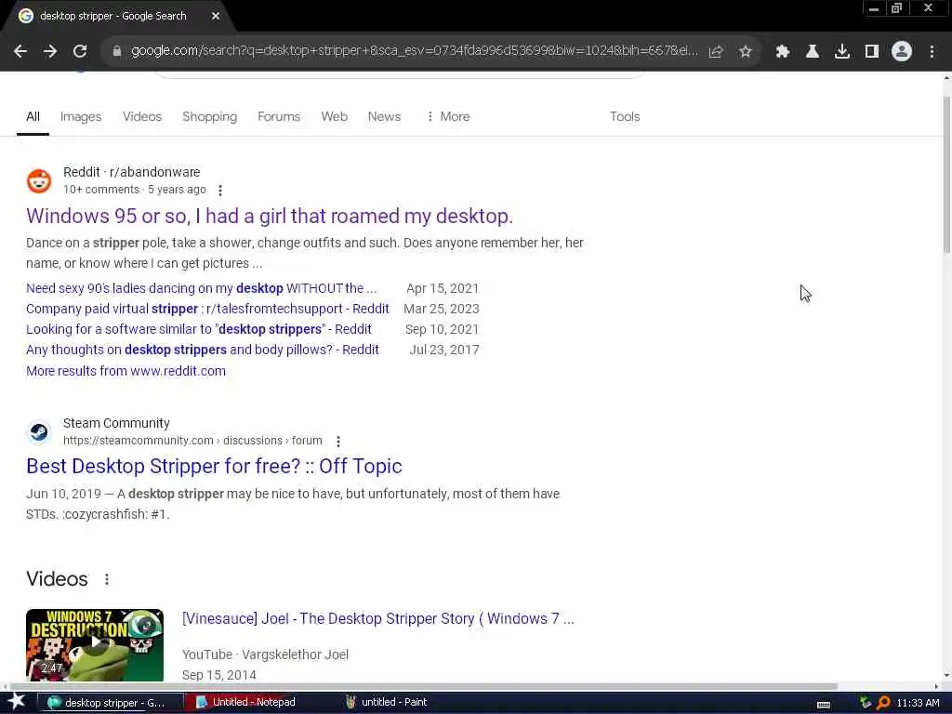
Task: Select the All search tab
Action: (x=33, y=116)
